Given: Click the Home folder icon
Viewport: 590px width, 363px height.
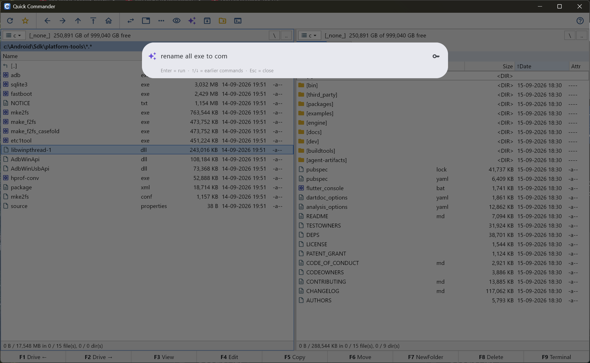Looking at the screenshot, I should click(109, 21).
